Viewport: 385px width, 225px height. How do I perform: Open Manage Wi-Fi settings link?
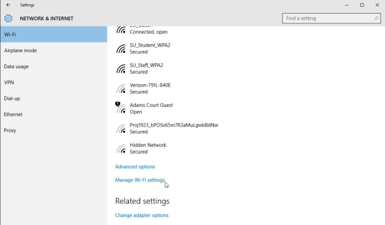point(140,180)
